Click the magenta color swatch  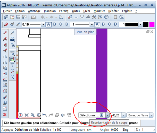[x=152, y=25]
